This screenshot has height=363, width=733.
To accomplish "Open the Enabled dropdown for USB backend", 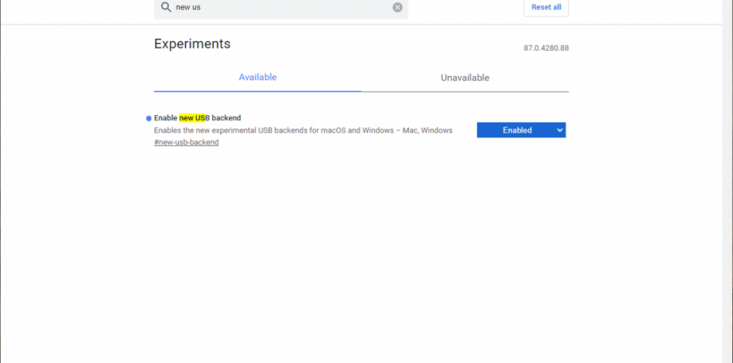I will [x=520, y=131].
